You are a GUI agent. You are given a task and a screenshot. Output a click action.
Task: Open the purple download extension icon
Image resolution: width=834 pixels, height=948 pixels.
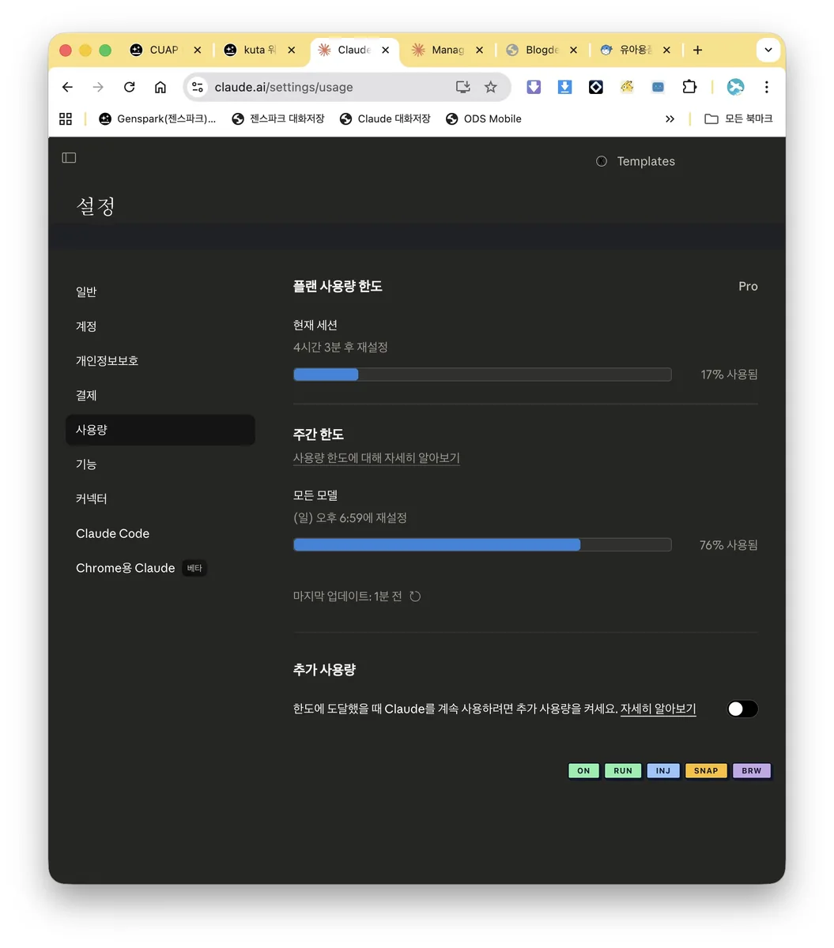[534, 87]
